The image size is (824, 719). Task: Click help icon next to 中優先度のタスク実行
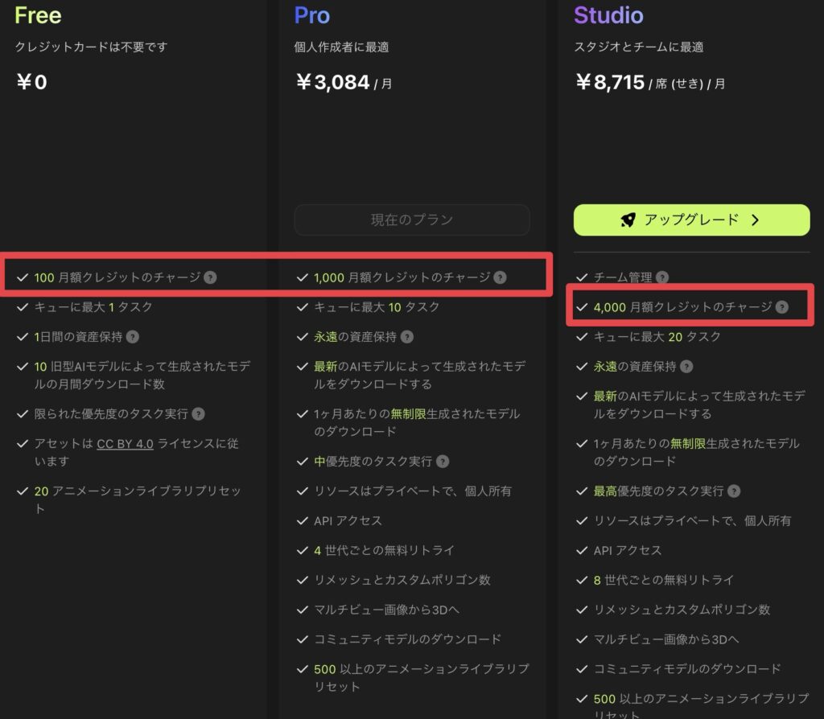point(443,462)
